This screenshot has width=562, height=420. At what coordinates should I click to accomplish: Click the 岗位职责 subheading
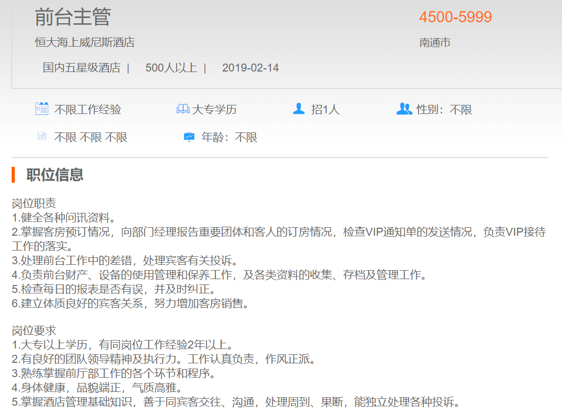coord(34,203)
